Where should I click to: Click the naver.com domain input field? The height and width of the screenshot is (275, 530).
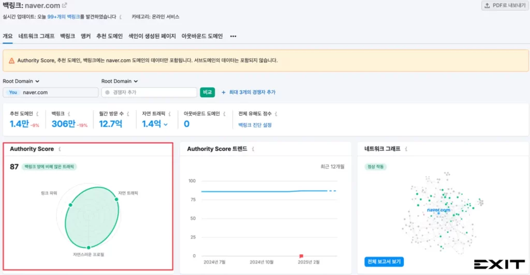51,93
